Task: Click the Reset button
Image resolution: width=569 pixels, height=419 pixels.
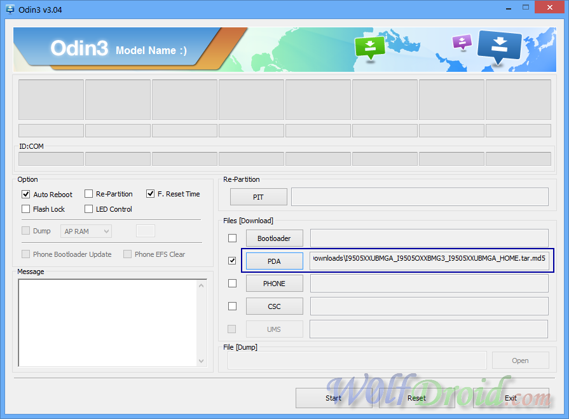Action: click(416, 398)
